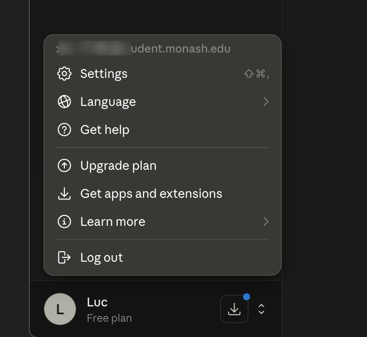Click the monash.edu email address header
The width and height of the screenshot is (367, 337).
(x=144, y=49)
